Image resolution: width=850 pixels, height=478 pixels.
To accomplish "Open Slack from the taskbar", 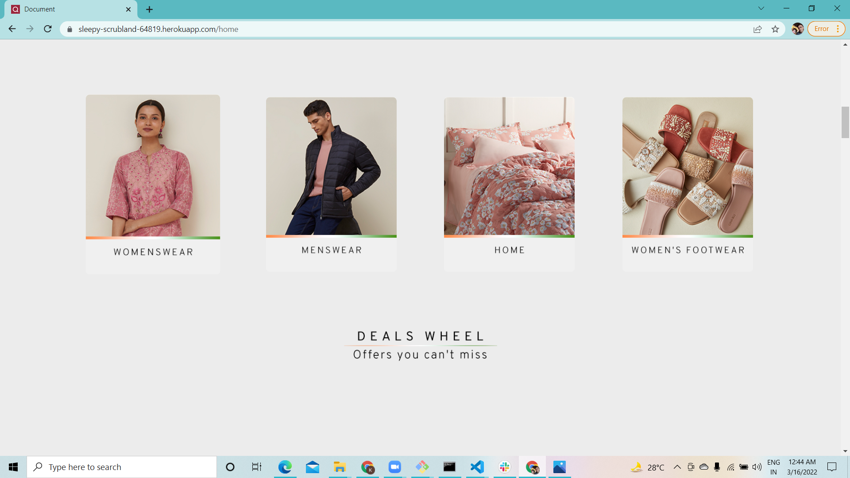I will click(x=504, y=466).
